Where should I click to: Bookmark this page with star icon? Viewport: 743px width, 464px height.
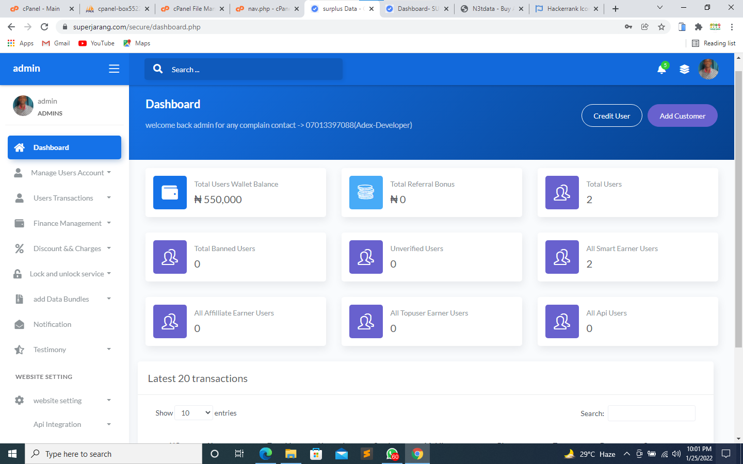tap(661, 27)
